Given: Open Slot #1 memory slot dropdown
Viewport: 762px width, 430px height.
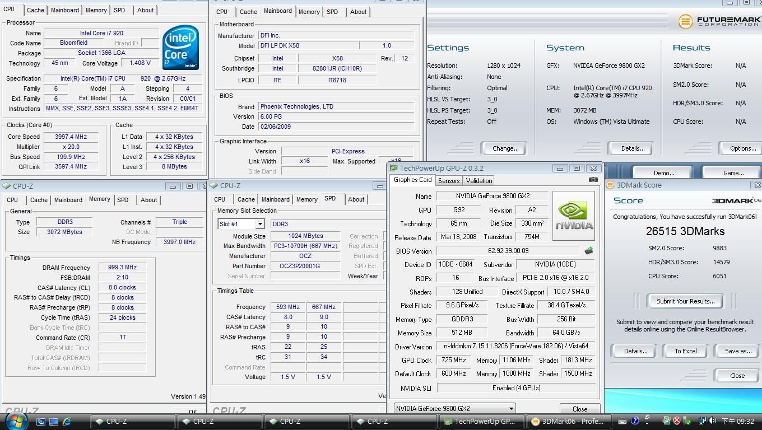Looking at the screenshot, I should click(259, 224).
